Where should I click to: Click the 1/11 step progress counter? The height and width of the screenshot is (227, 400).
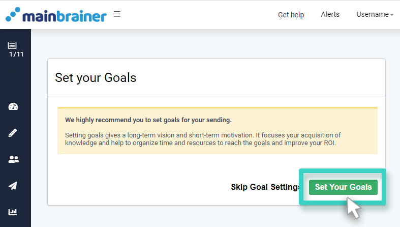pyautogui.click(x=16, y=54)
